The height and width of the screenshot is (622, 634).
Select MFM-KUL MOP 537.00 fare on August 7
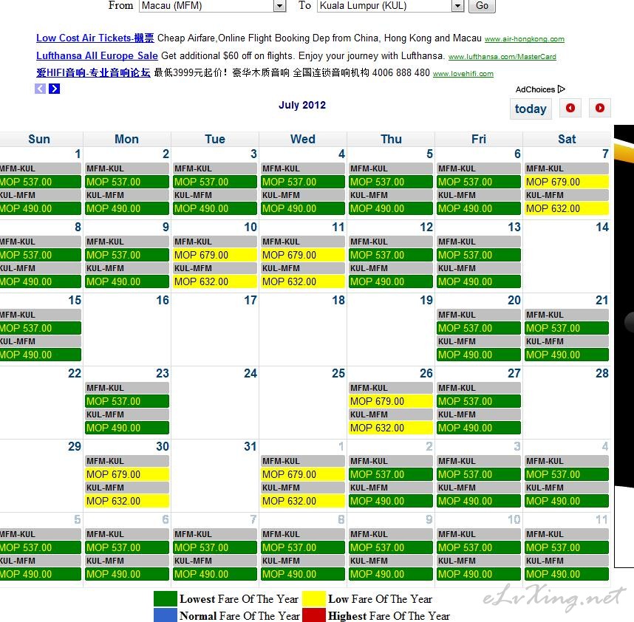pyautogui.click(x=215, y=547)
